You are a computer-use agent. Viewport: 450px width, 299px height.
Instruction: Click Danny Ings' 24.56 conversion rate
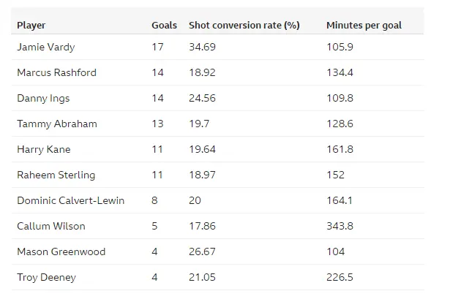pyautogui.click(x=203, y=98)
